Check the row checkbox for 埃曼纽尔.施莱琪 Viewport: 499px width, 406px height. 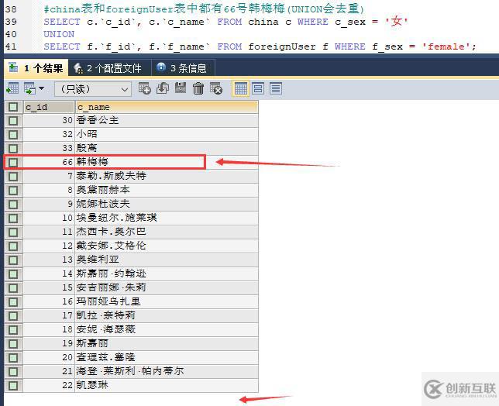coord(13,218)
